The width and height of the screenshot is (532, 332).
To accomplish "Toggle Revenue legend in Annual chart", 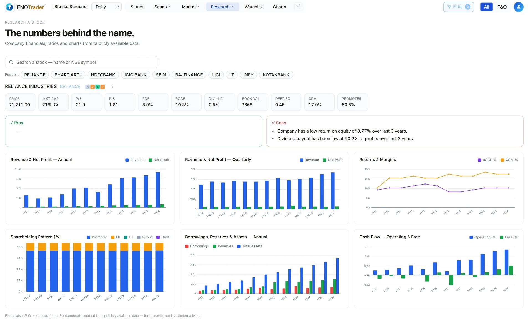I will (135, 160).
